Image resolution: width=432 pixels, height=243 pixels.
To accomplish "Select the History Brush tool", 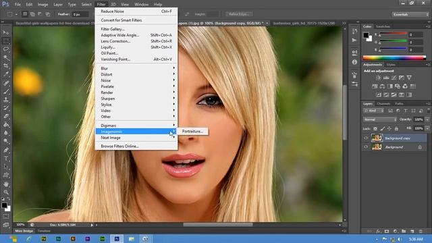I will pos(6,108).
